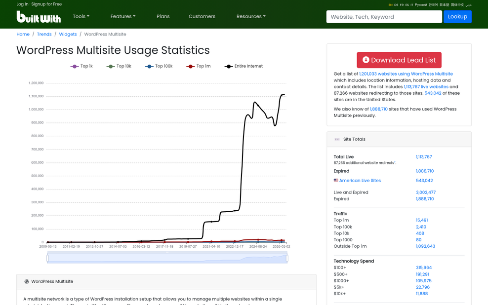488x305 pixels.
Task: Switch language to 简体中文
Action: coord(457,4)
